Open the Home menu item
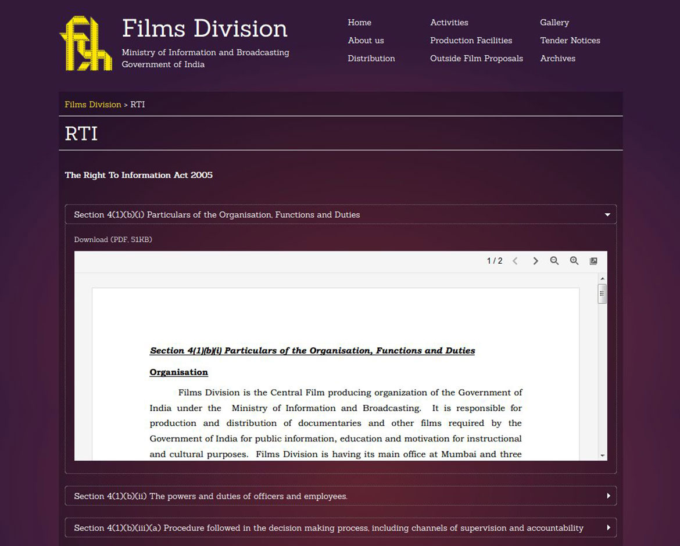This screenshot has height=546, width=680. pyautogui.click(x=359, y=22)
